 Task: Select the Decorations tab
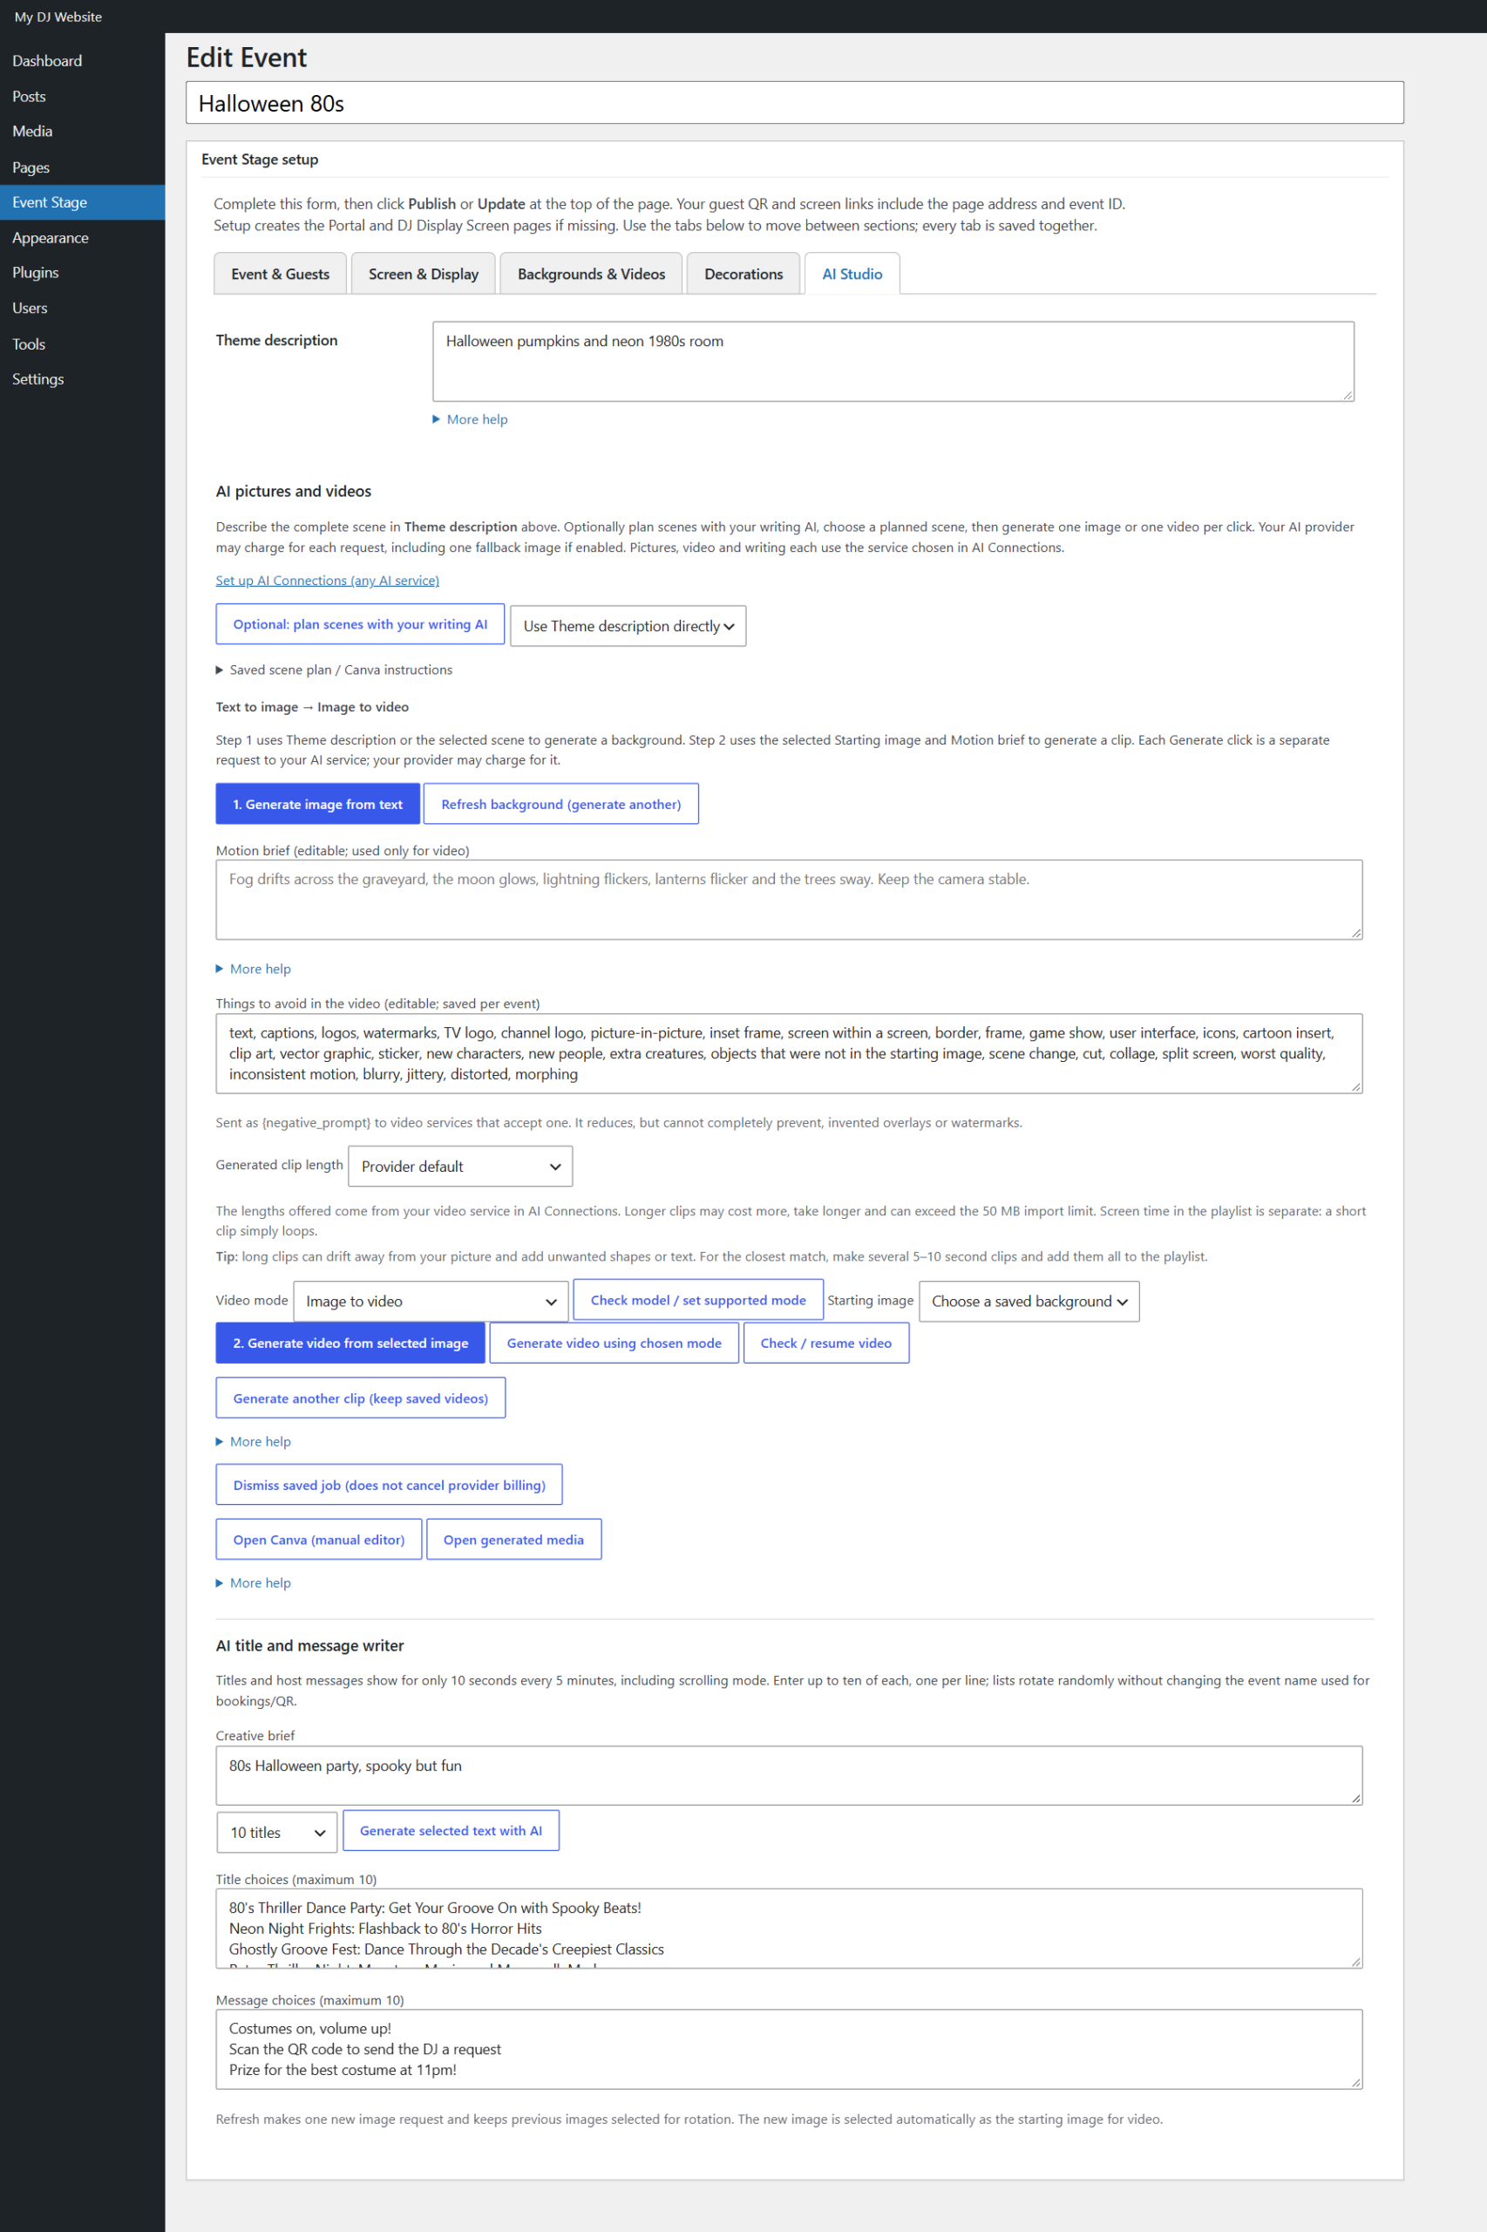point(743,273)
